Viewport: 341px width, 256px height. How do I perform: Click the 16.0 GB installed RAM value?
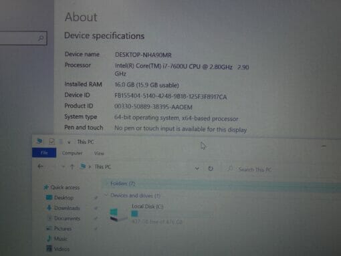pos(146,85)
